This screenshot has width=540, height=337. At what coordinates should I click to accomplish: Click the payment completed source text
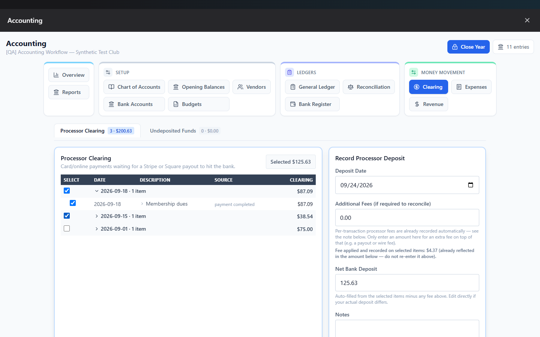click(234, 204)
